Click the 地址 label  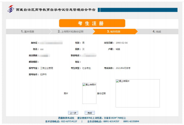pos(78,62)
